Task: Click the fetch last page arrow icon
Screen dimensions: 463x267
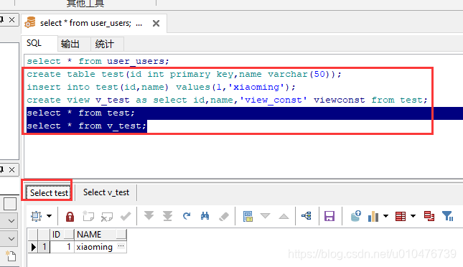Action: coord(167,216)
